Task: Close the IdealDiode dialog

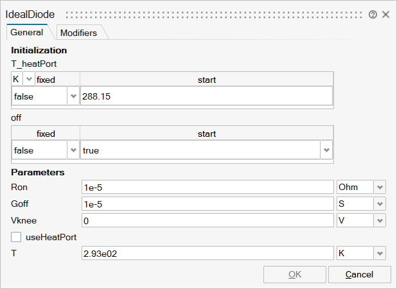Action: pyautogui.click(x=386, y=14)
